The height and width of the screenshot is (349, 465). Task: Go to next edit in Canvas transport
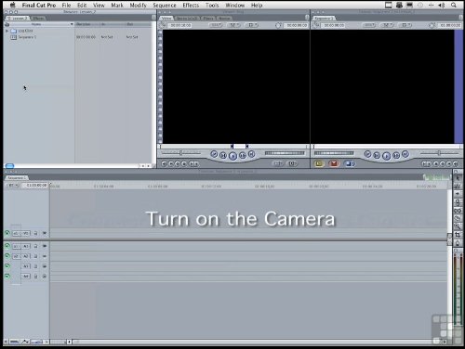[x=405, y=154]
